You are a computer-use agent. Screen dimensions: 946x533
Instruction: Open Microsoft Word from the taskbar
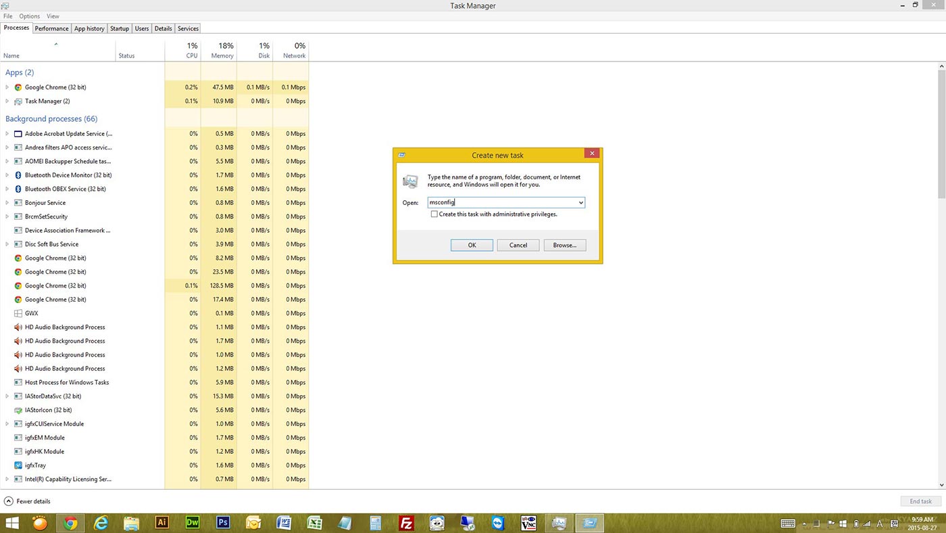[x=284, y=522]
